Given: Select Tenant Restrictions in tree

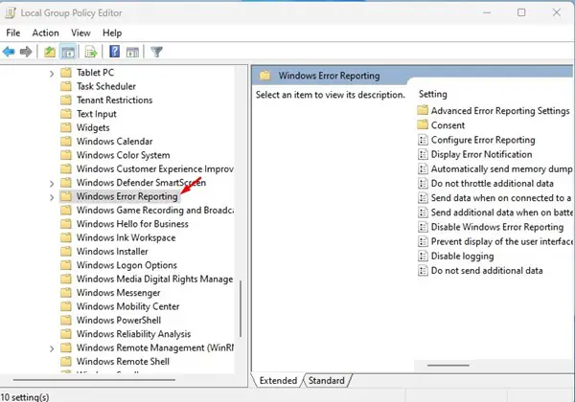Looking at the screenshot, I should pos(114,100).
